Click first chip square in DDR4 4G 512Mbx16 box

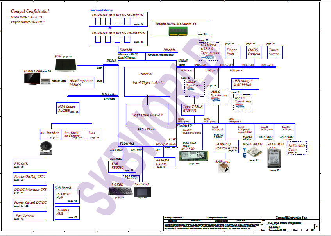[98, 21]
